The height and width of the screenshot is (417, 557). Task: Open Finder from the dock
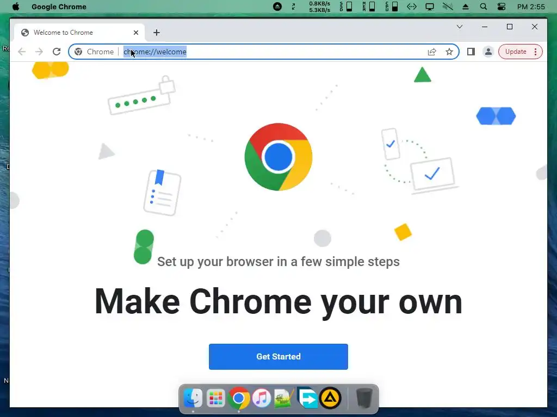click(193, 398)
